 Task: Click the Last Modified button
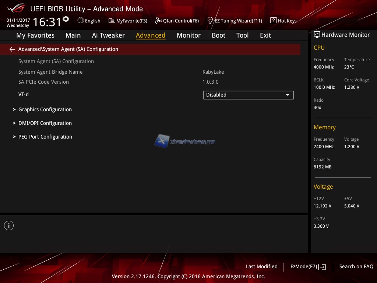coord(261,267)
